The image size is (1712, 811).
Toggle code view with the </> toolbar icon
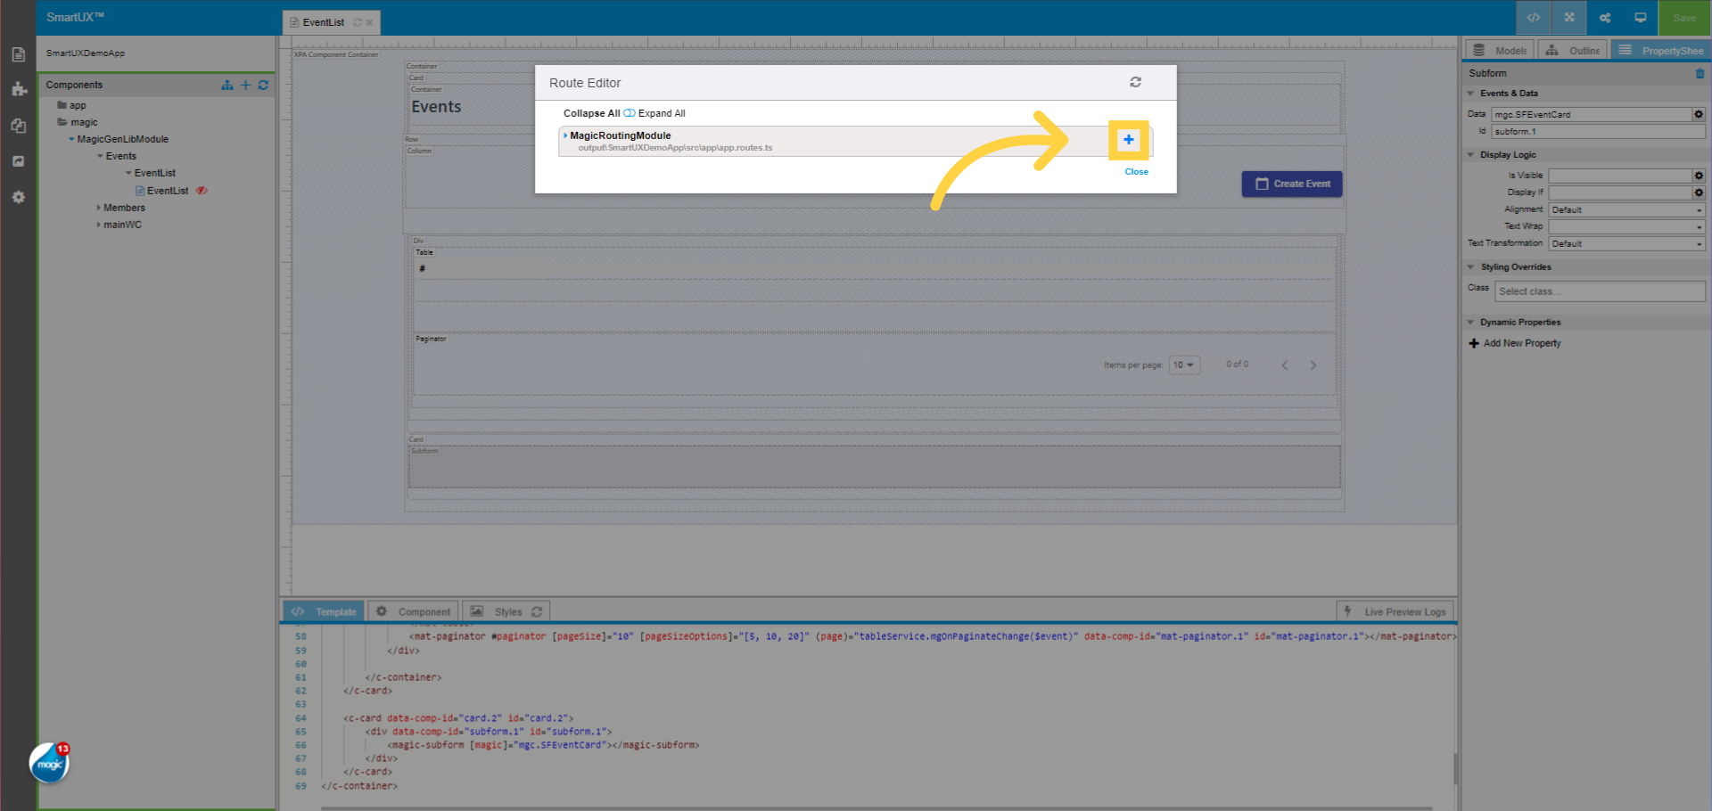coord(1533,17)
